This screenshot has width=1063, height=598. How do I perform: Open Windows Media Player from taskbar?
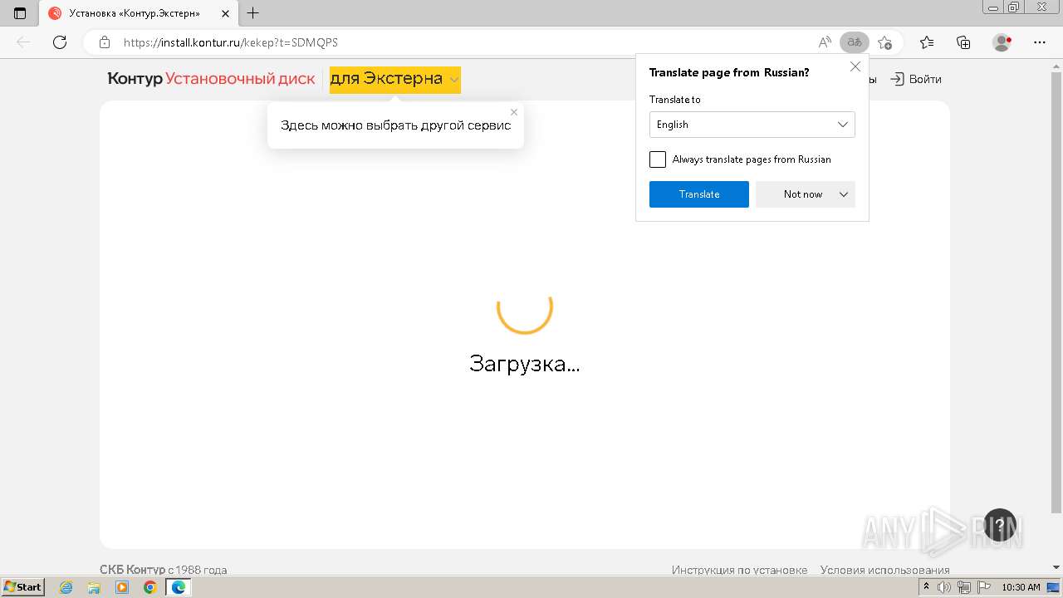pos(122,587)
